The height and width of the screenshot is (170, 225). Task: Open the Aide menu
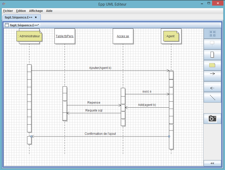49,11
